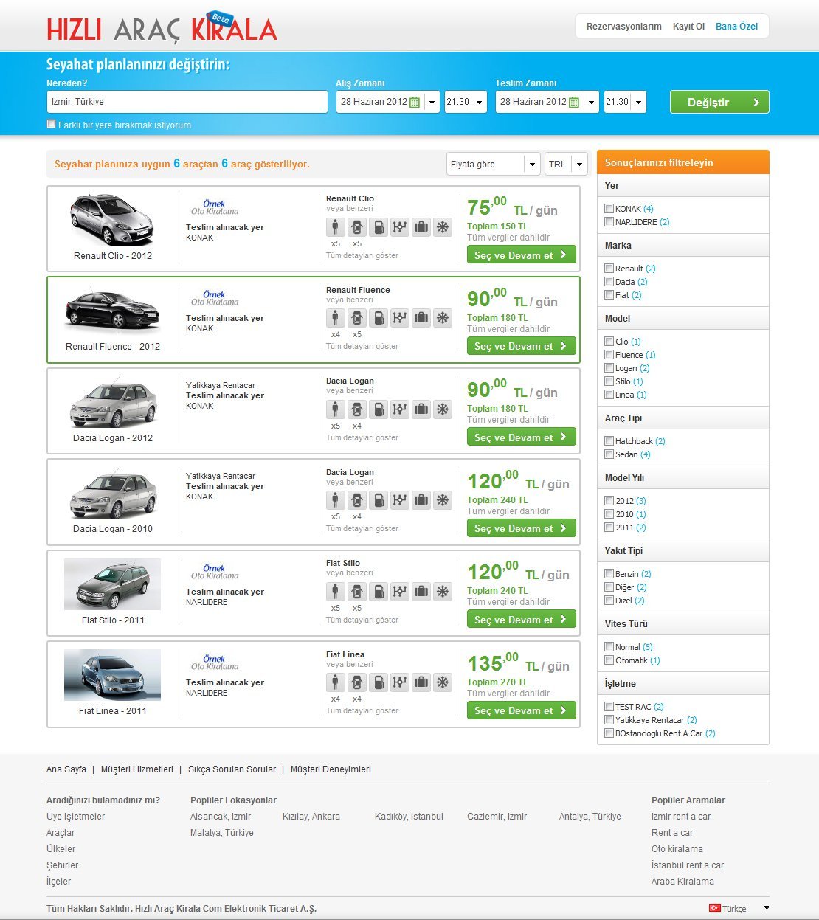The height and width of the screenshot is (920, 819).
Task: Click the fuel pump icon on first Dacia Logan
Action: tap(378, 409)
